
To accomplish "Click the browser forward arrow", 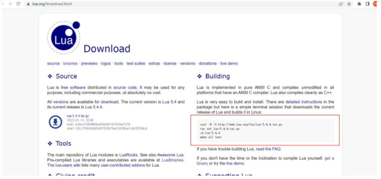I will 10,4.
